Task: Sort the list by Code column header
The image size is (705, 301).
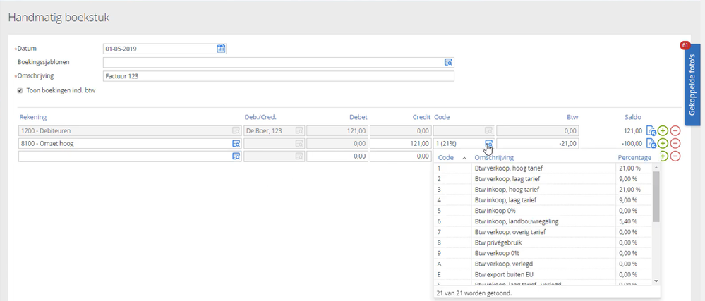Action: [446, 158]
